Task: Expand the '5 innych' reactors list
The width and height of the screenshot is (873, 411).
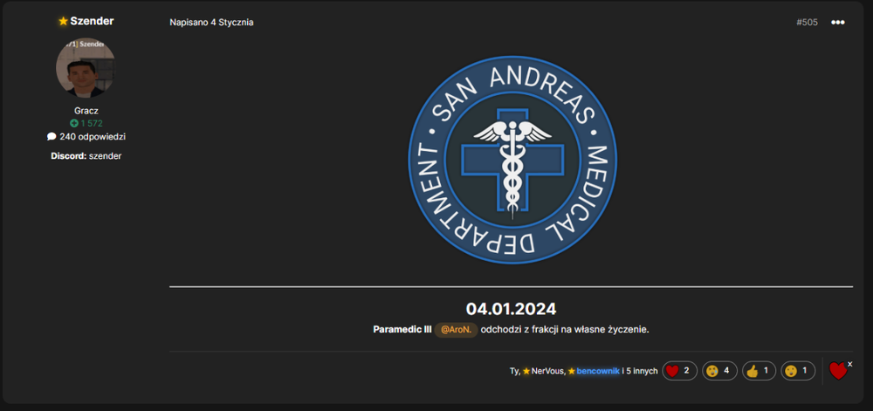Action: [x=642, y=371]
